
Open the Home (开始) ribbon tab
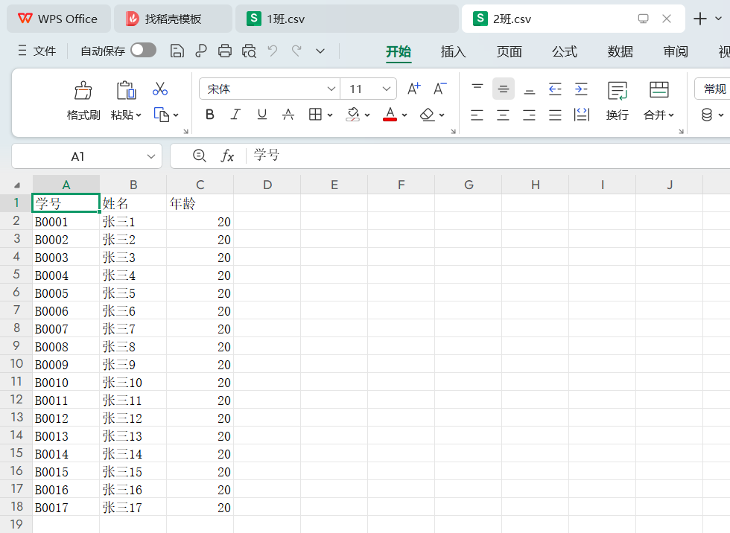click(399, 51)
